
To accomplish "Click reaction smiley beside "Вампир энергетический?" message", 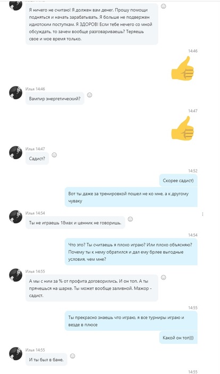I will (89, 95).
